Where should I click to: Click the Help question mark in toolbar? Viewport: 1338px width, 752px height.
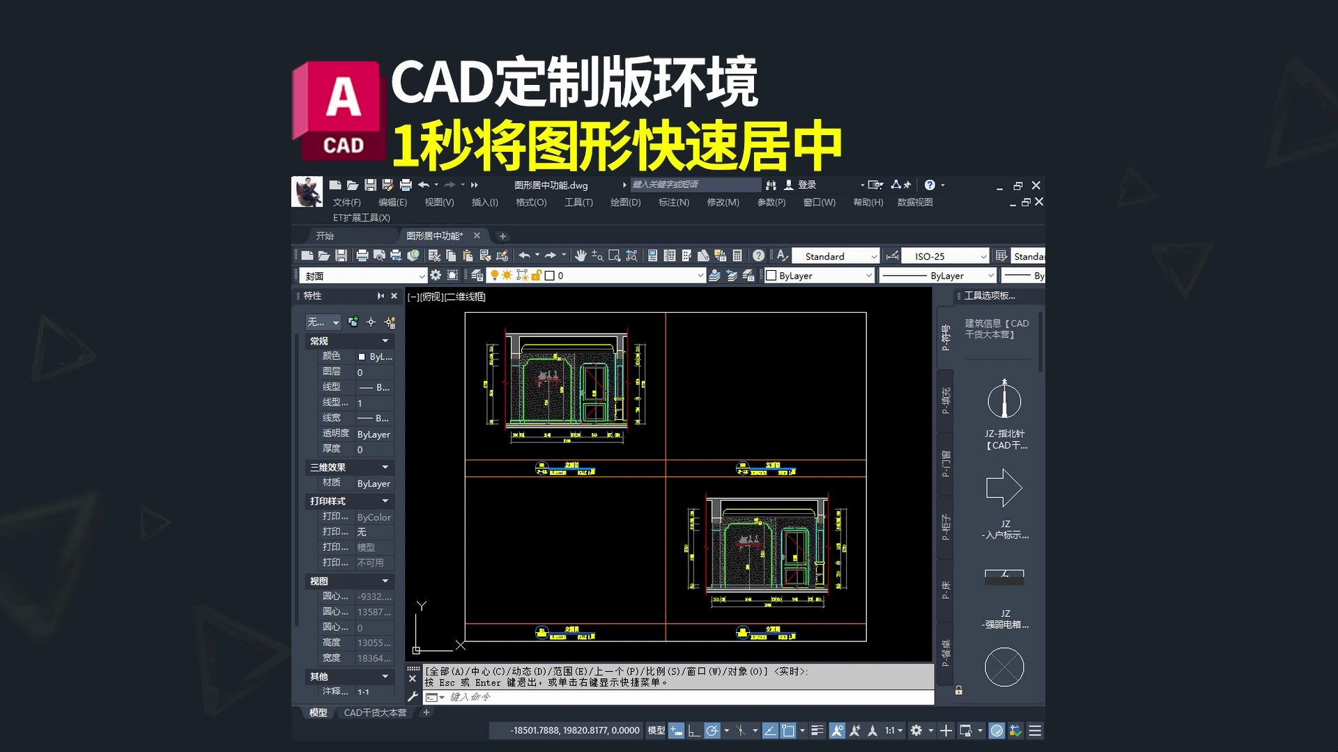tap(758, 256)
